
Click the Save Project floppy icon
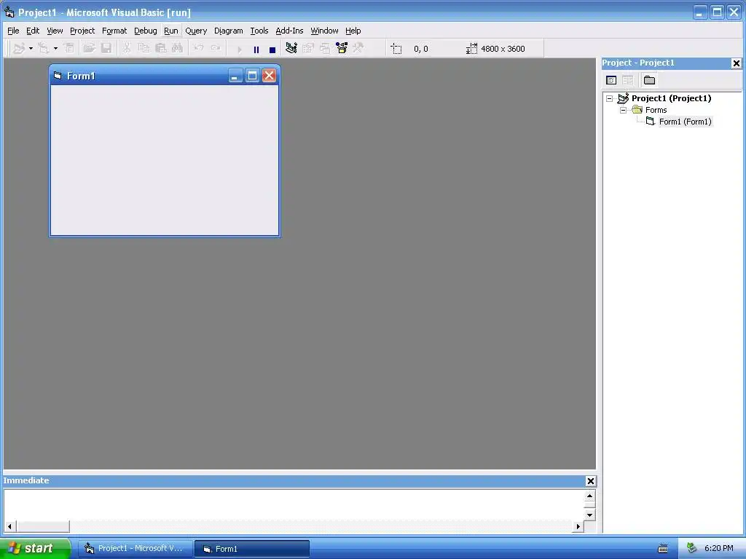point(106,49)
